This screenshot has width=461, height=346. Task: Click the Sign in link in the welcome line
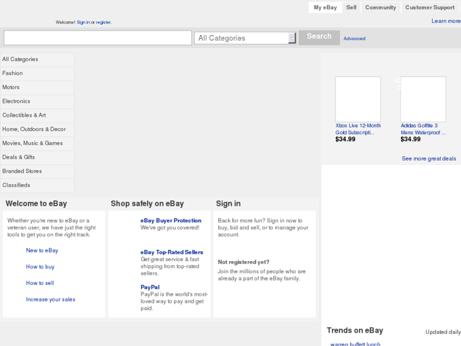point(84,22)
